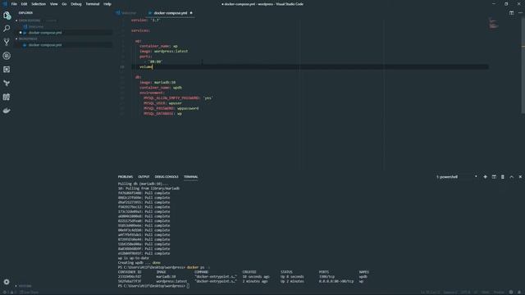
Task: Click the editor minimap preview
Action: point(493,24)
